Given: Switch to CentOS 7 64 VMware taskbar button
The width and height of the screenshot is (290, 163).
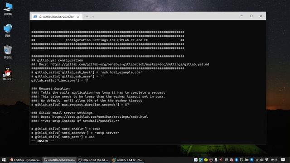Looking at the screenshot, I should pos(128,160).
